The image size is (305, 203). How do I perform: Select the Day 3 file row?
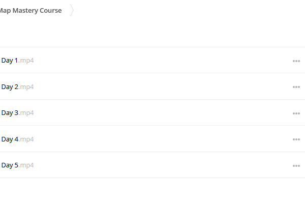click(152, 112)
